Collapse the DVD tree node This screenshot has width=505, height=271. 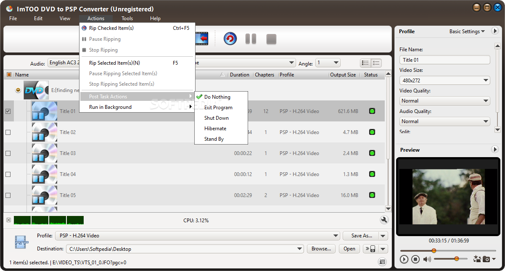[18, 90]
